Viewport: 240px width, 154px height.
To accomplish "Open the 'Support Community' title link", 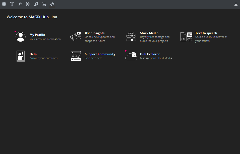I will (x=100, y=54).
